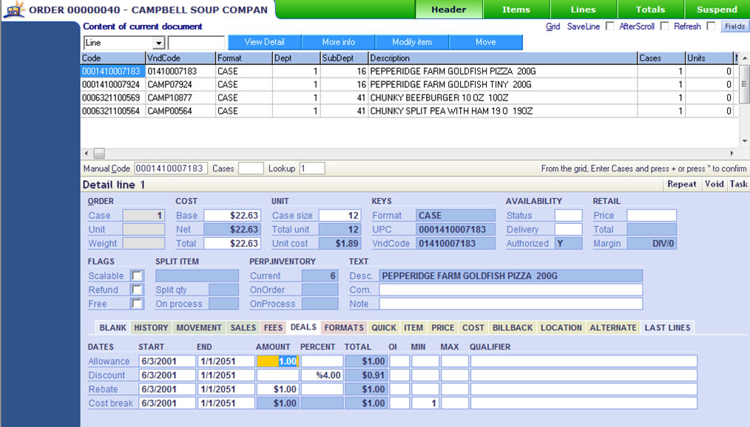
Task: Click the retail Price field
Action: coord(652,216)
